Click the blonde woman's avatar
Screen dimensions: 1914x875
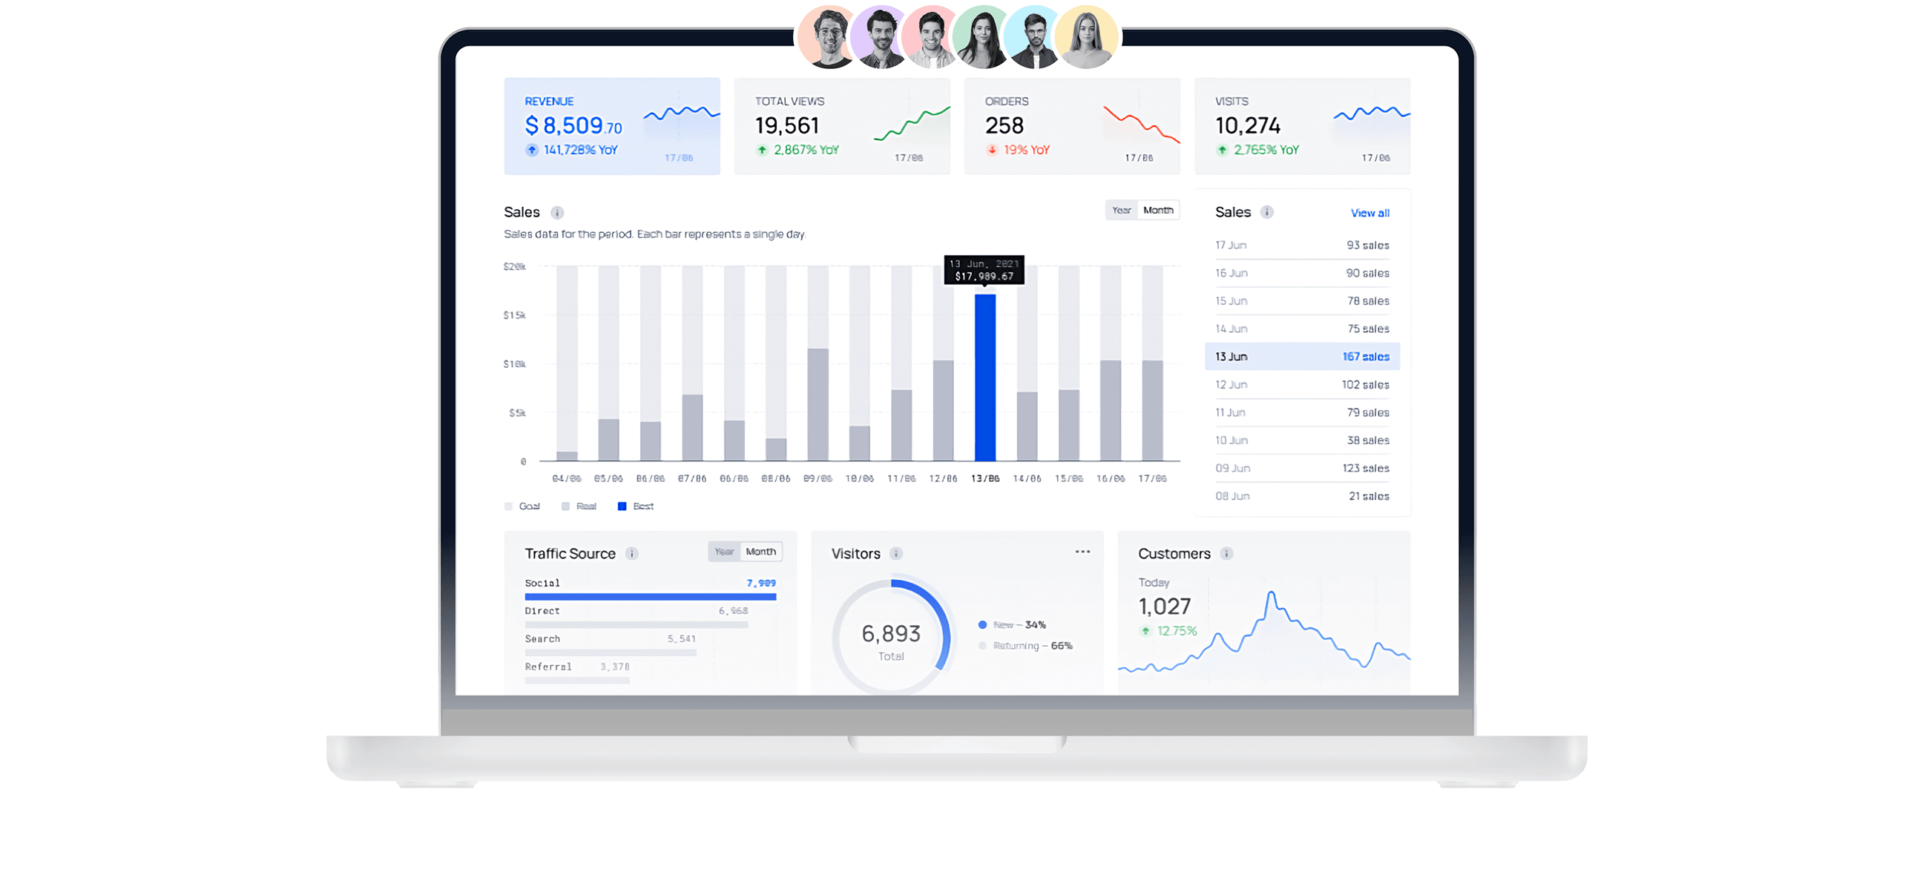click(x=1086, y=37)
